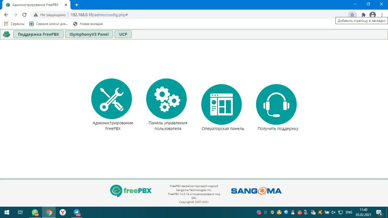This screenshot has width=388, height=218.
Task: Click the Not secure warning icon
Action: click(x=36, y=15)
